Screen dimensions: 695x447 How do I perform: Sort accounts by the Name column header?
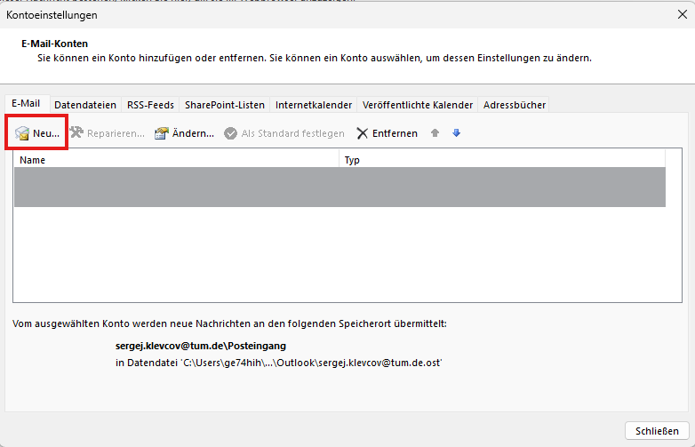(x=176, y=161)
